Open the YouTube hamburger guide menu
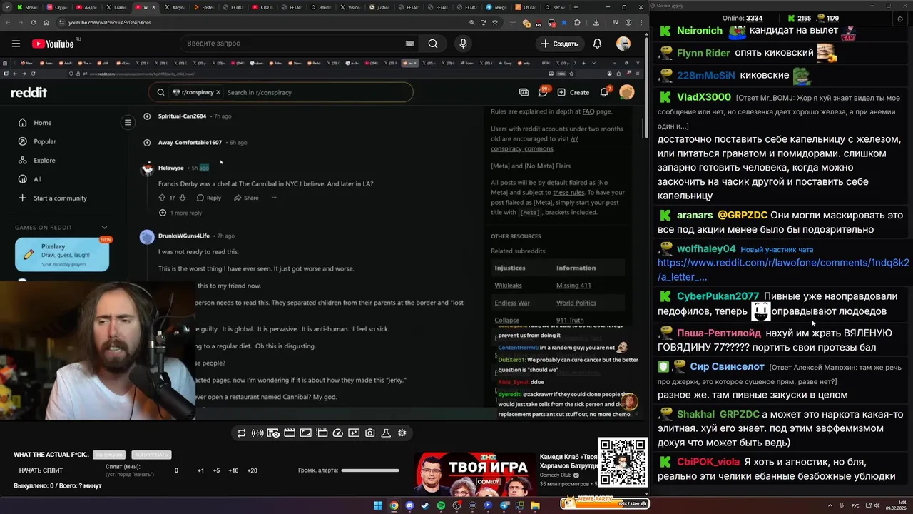Screen dimensions: 913x514 pos(16,44)
